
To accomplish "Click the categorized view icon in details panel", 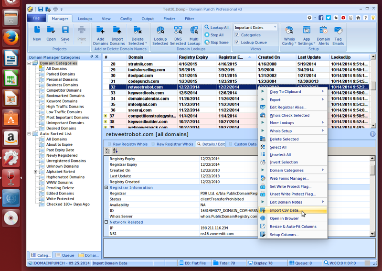I will 107,151.
